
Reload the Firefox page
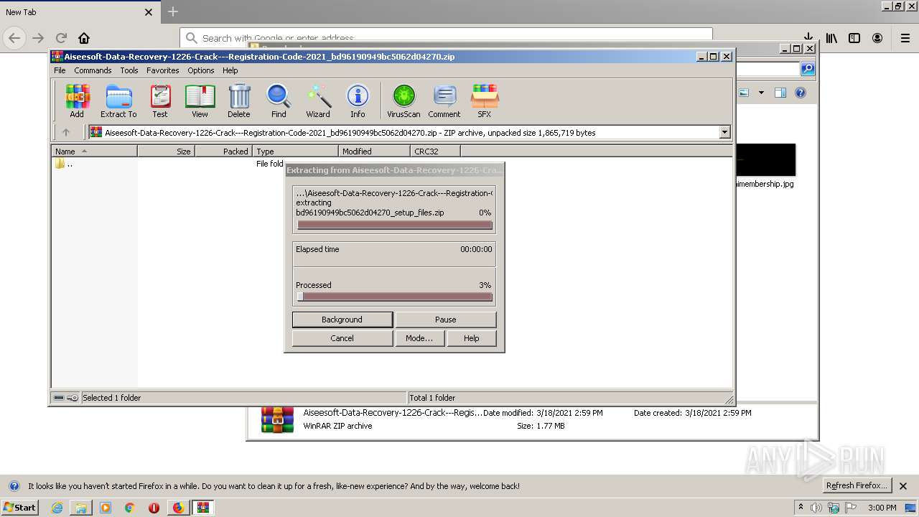click(61, 38)
